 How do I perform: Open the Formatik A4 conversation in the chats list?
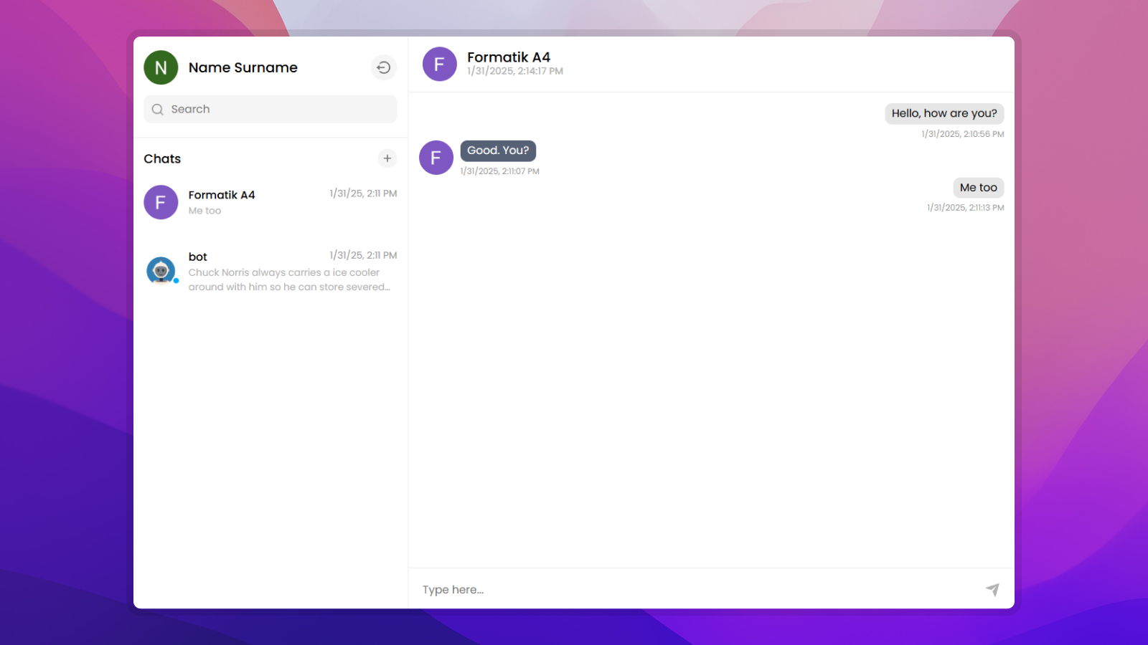tap(270, 203)
